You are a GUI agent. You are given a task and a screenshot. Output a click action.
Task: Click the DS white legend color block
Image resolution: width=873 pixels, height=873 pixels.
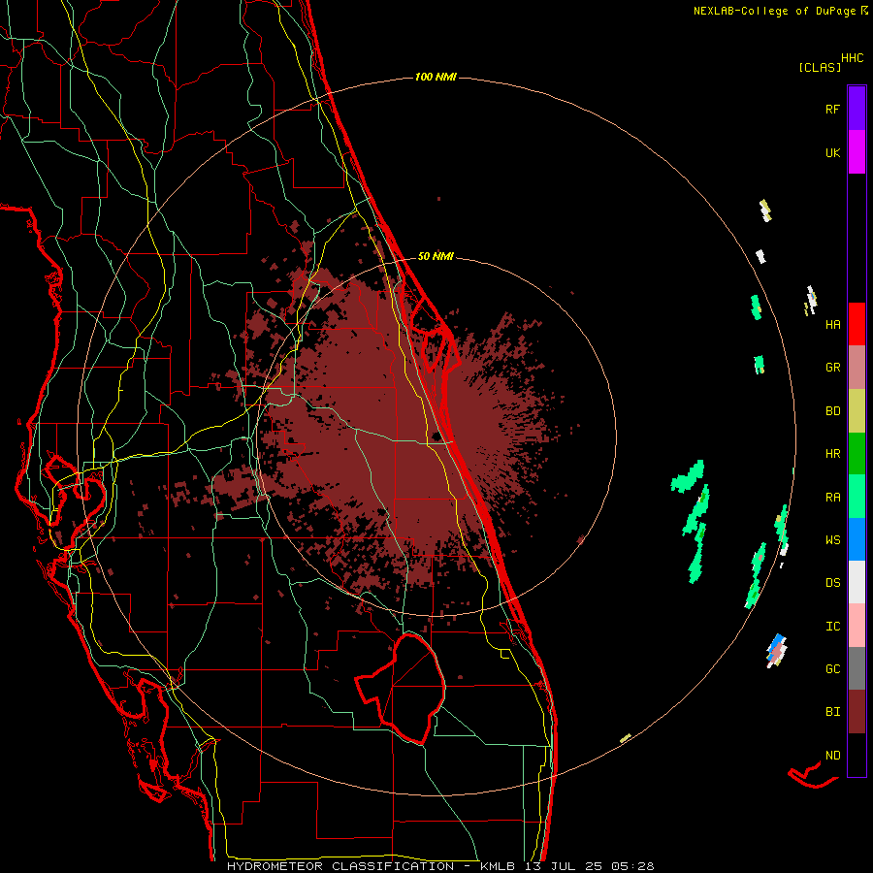[x=857, y=582]
